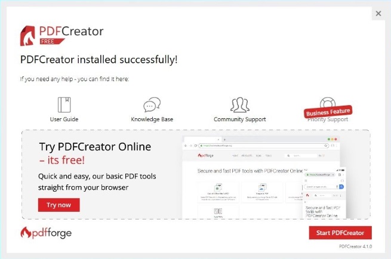This screenshot has width=391, height=259.
Task: Open the Community Support label link
Action: (239, 119)
